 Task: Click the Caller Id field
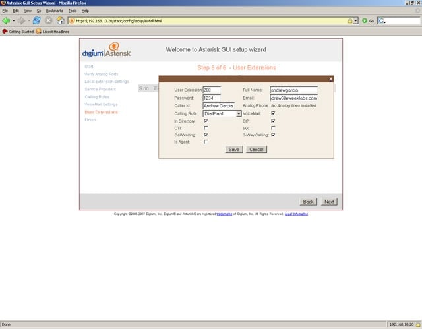219,106
